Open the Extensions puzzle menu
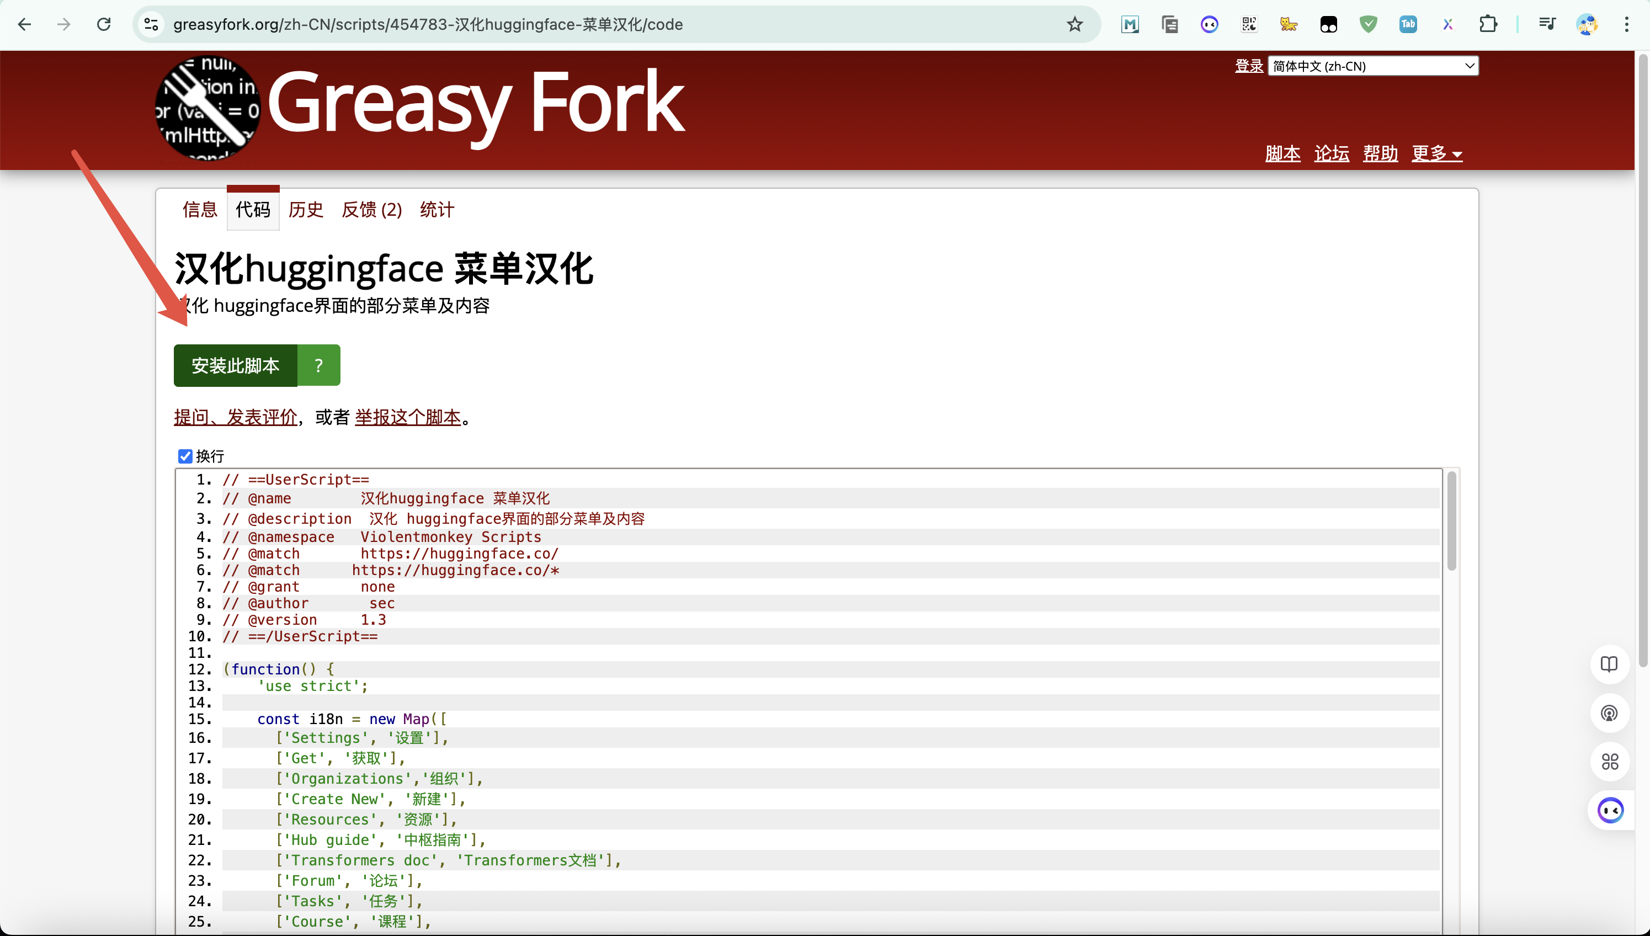Viewport: 1650px width, 936px height. tap(1488, 24)
